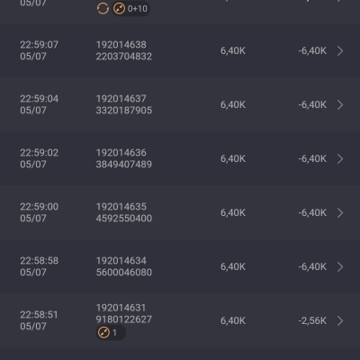Expand details chevron for row 192014636
This screenshot has height=360, width=360.
(x=340, y=158)
